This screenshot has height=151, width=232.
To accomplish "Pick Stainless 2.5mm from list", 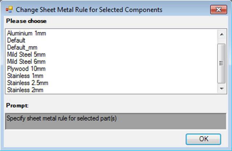I will (28, 83).
